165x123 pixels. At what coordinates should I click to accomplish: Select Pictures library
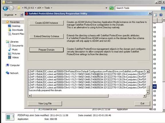click(16, 53)
